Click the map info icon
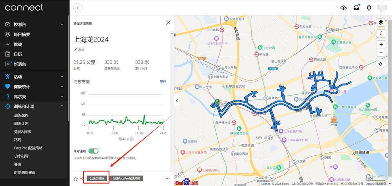Screen dimensions: 392x186 point(381,33)
